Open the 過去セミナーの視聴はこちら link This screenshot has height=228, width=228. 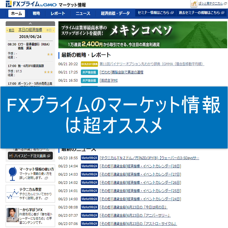201,13
